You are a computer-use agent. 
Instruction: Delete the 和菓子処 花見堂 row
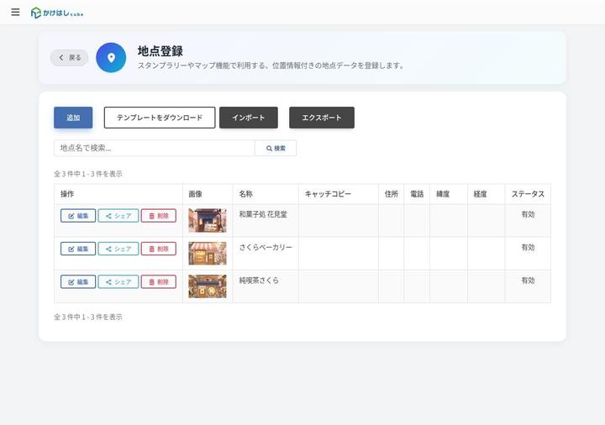tap(159, 216)
